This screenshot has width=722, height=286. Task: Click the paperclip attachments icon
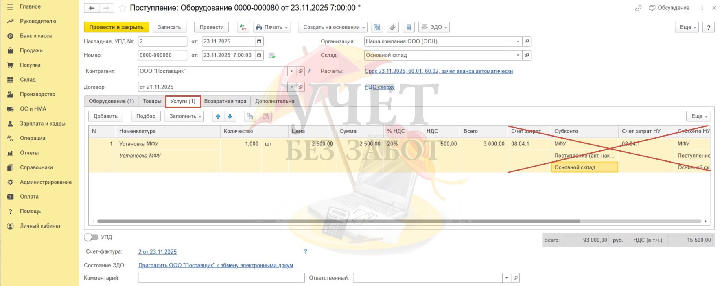[393, 27]
